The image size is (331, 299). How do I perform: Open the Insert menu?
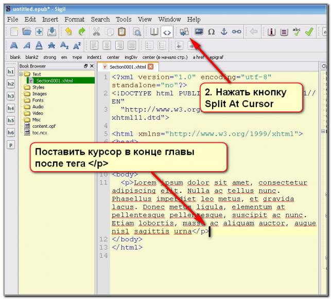(x=50, y=20)
